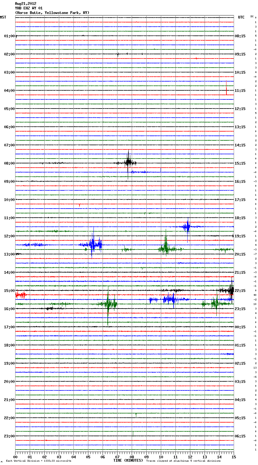Click the DC offset value 13

point(255,368)
